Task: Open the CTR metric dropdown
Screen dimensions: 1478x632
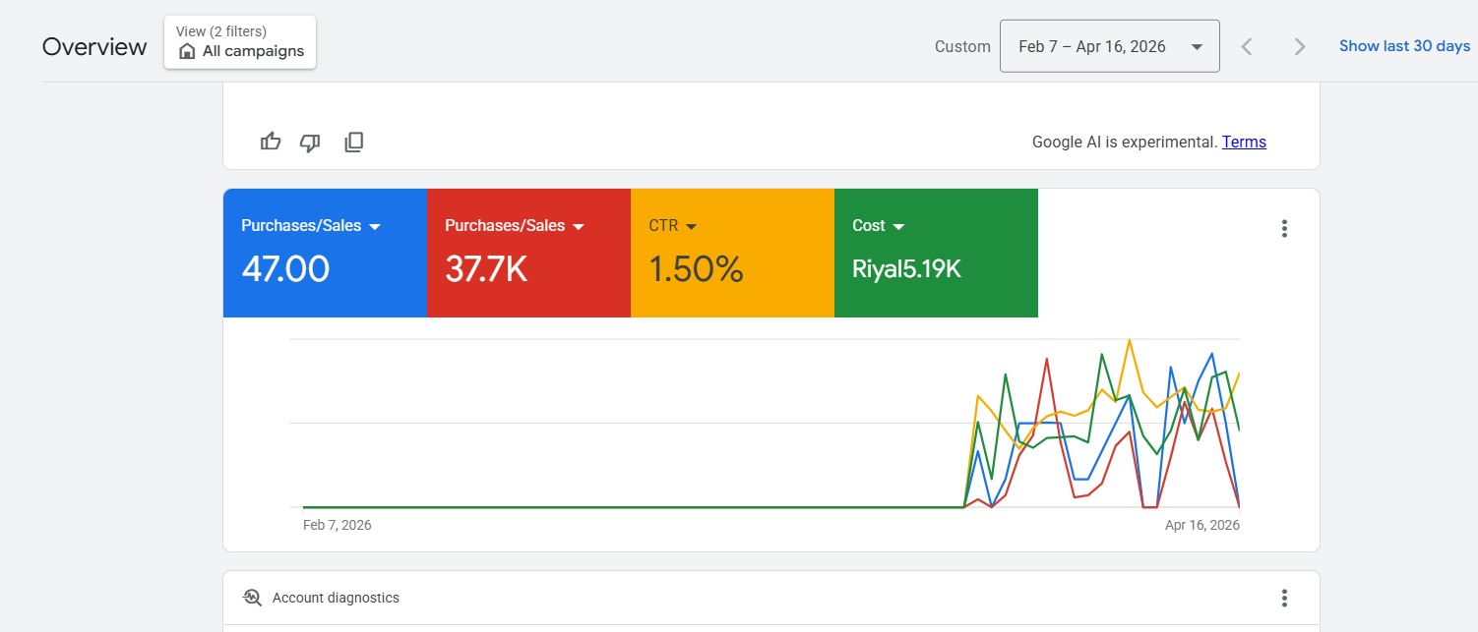Action: pos(691,227)
